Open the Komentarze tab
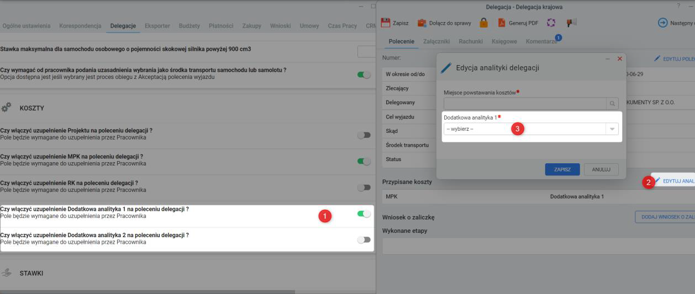Screen dimensions: 695x294 point(541,41)
